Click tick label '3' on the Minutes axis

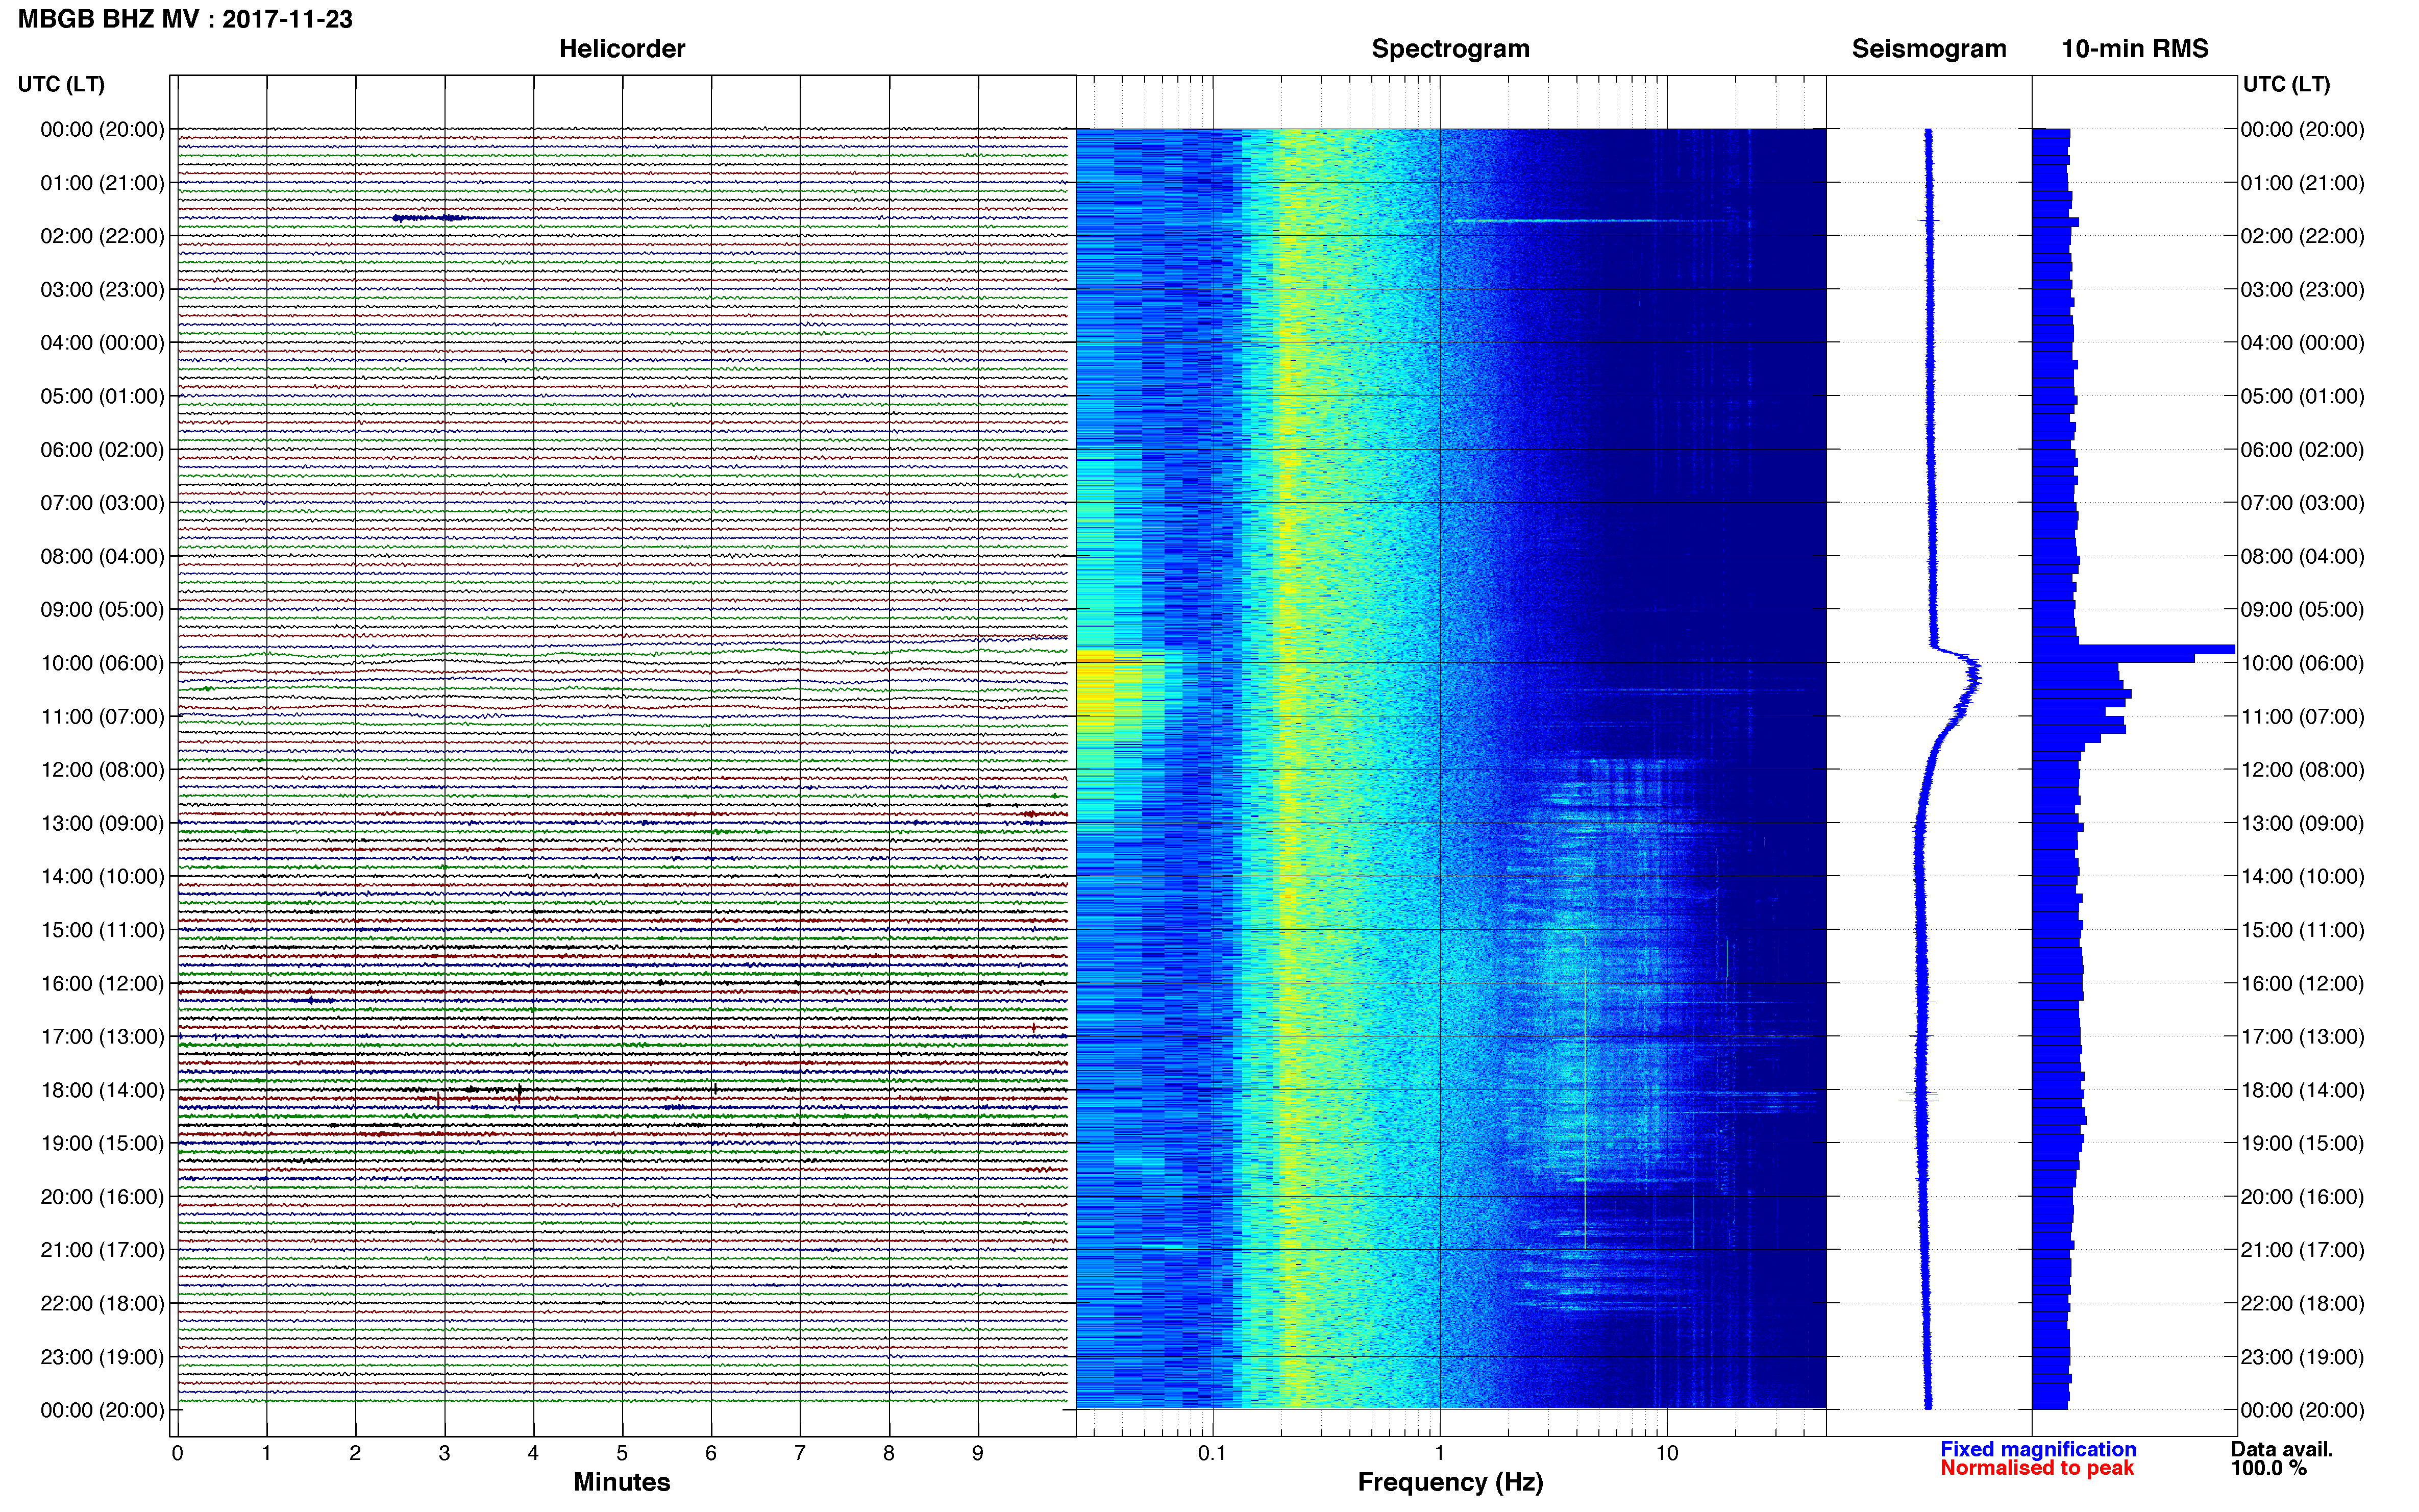click(x=444, y=1453)
